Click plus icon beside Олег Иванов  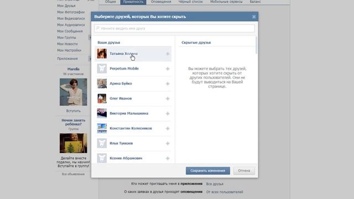pos(168,98)
